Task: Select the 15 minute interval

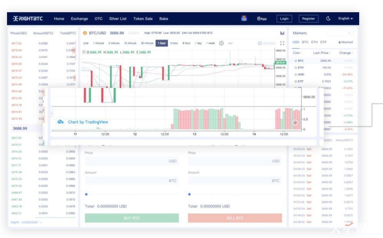Action: point(130,43)
